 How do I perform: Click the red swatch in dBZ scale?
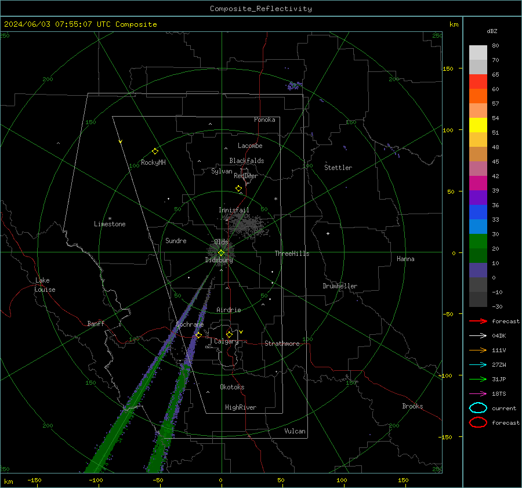point(478,81)
